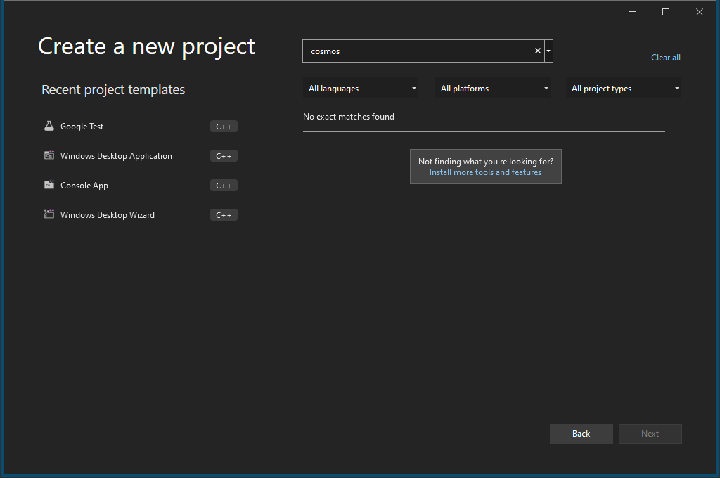Click the C++ tag beside Console App

pos(224,185)
